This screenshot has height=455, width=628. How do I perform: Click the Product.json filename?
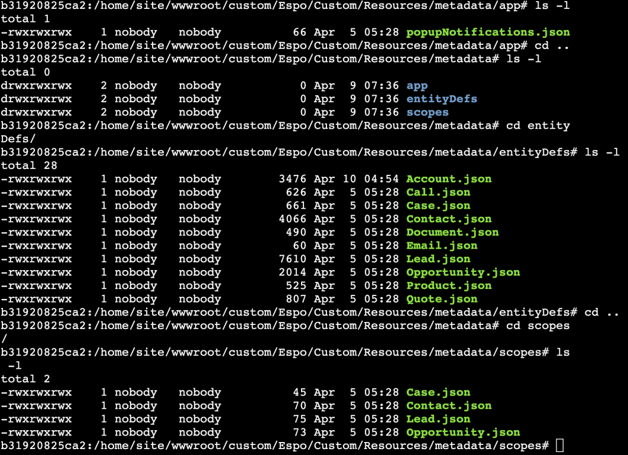(x=448, y=285)
